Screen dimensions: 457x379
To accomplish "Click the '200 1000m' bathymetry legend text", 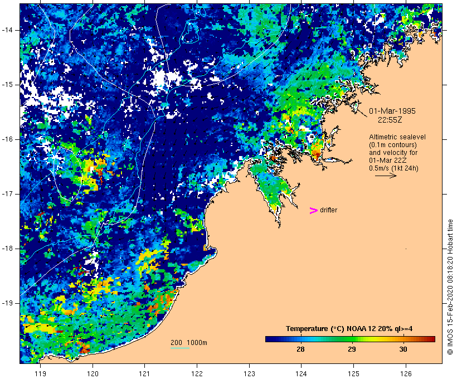I will 189,343.
